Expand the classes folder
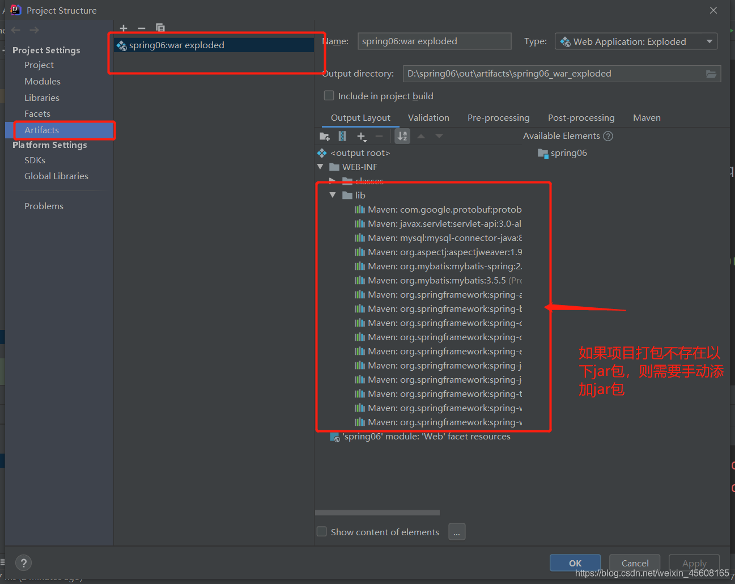The image size is (735, 584). click(x=333, y=181)
